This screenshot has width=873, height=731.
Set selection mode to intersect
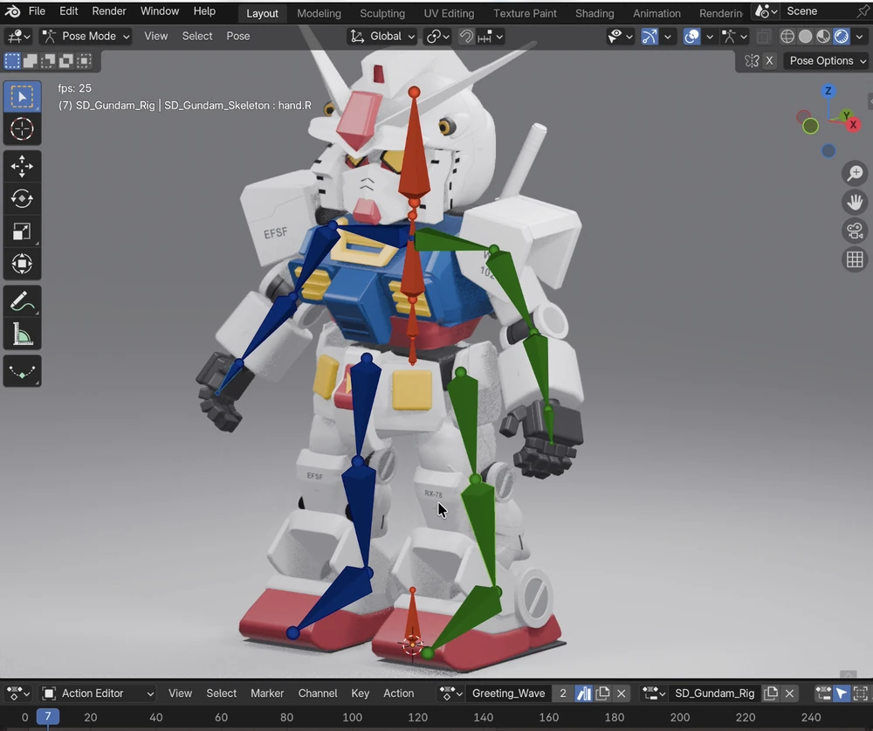pos(84,61)
